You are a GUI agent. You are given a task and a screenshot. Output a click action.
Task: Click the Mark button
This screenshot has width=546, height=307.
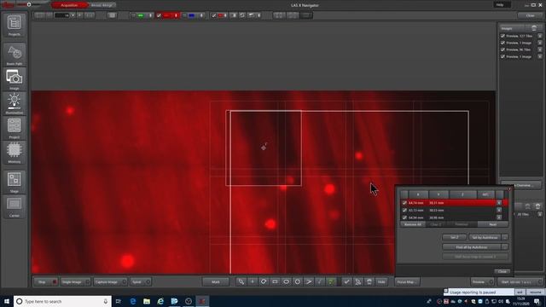pos(216,281)
